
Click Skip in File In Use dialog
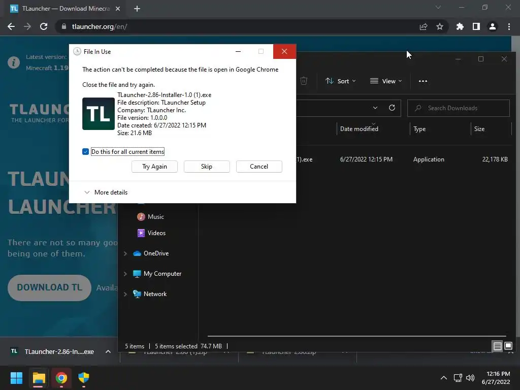[207, 167]
